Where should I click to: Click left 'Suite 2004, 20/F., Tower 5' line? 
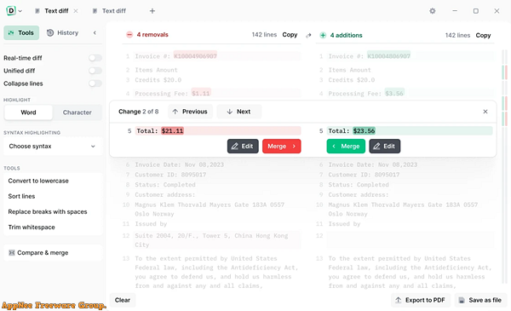(x=211, y=240)
